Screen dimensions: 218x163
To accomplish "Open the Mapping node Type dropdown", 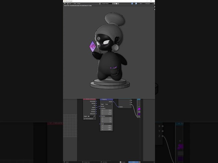I will click(x=109, y=104).
